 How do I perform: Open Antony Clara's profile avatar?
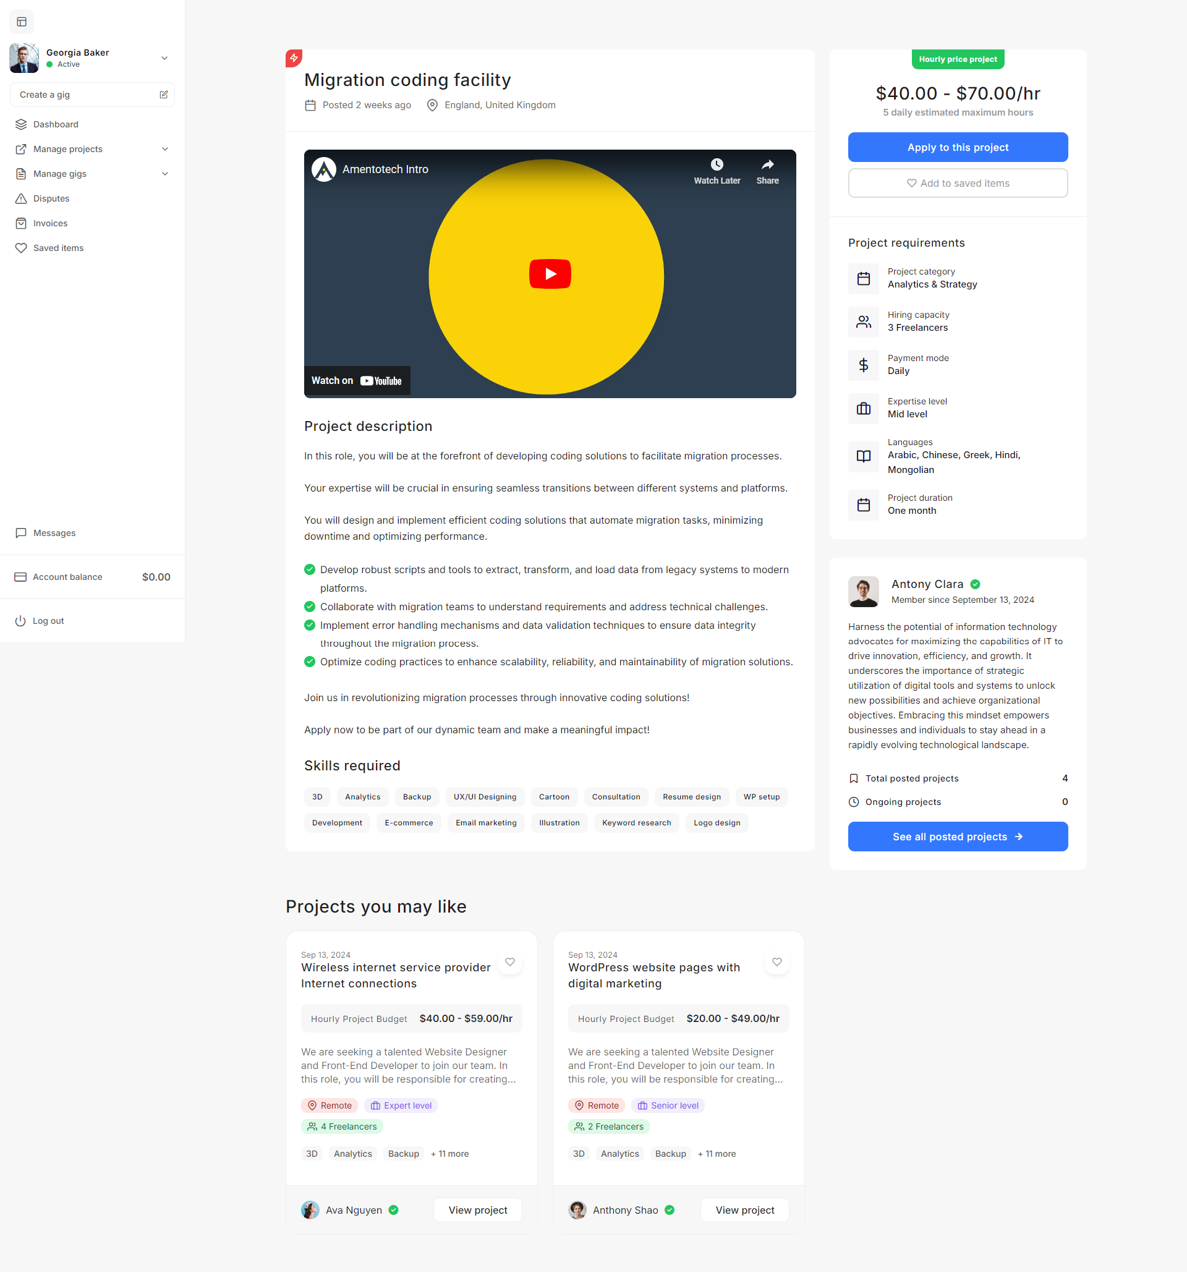pos(863,591)
